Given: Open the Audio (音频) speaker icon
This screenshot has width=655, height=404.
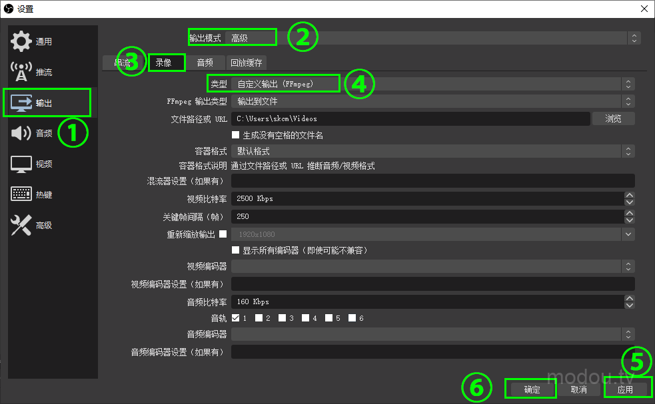Looking at the screenshot, I should coord(21,133).
